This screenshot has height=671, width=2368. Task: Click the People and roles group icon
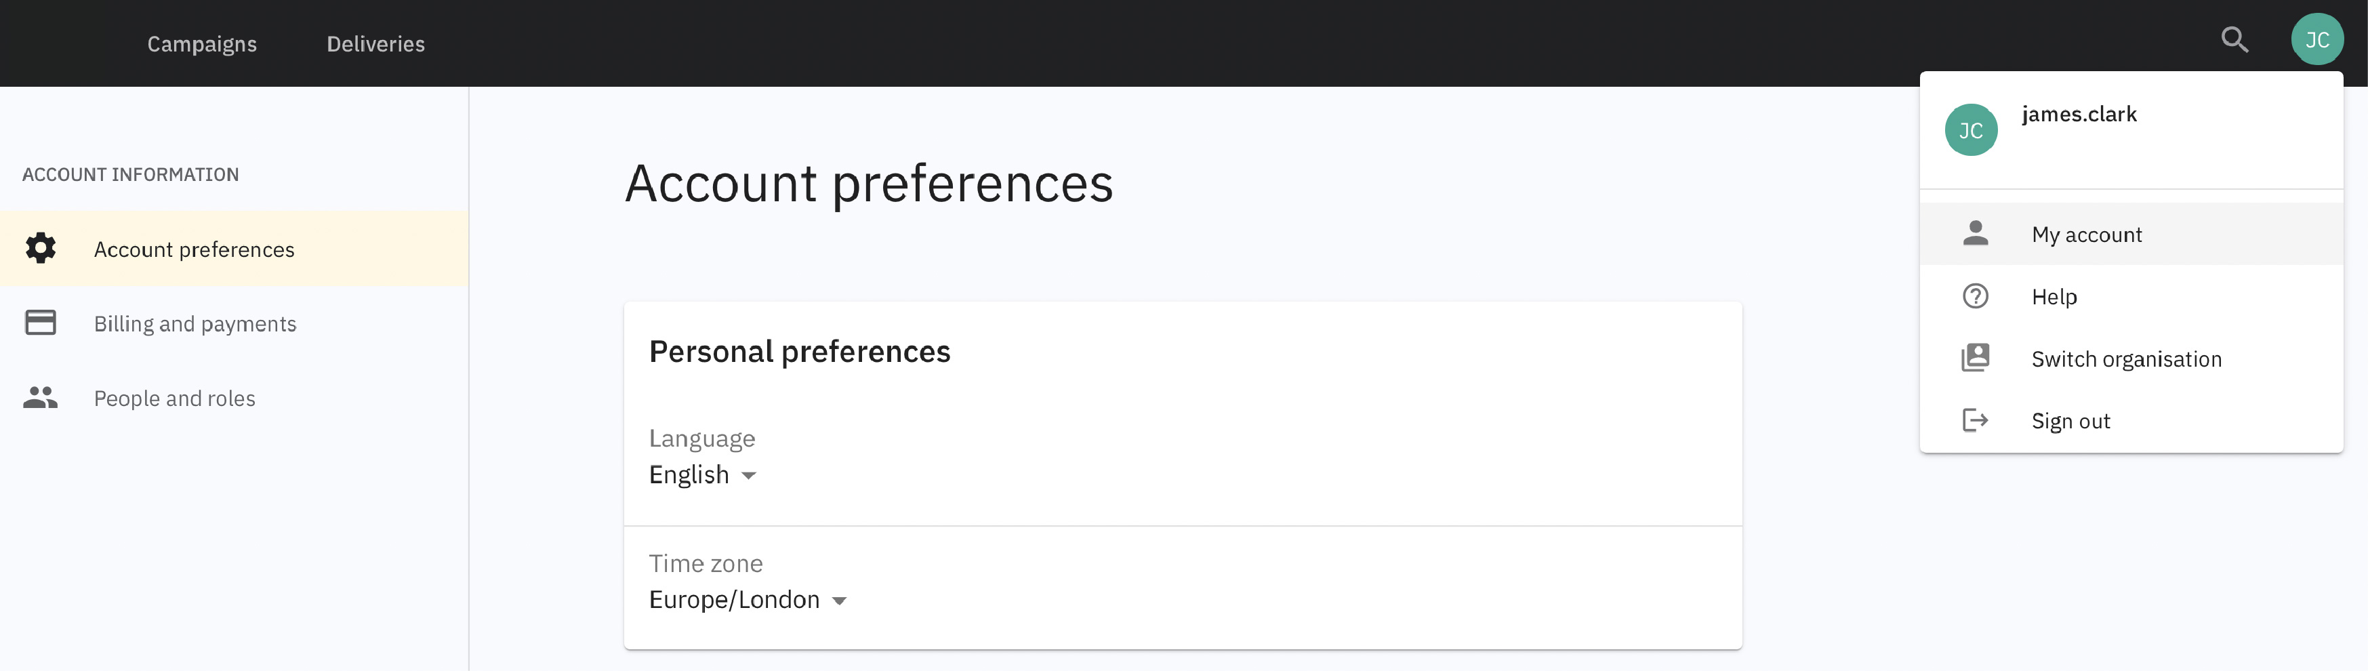tap(41, 398)
